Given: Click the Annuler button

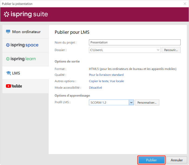Looking at the screenshot, I should point(177,160).
